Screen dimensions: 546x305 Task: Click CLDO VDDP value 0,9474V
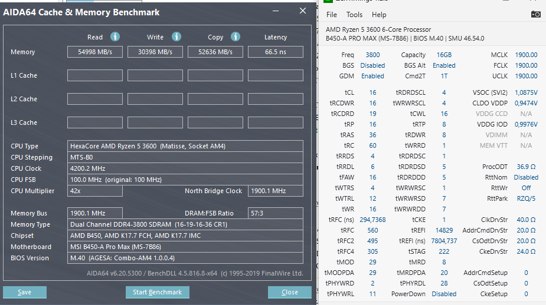(x=526, y=103)
